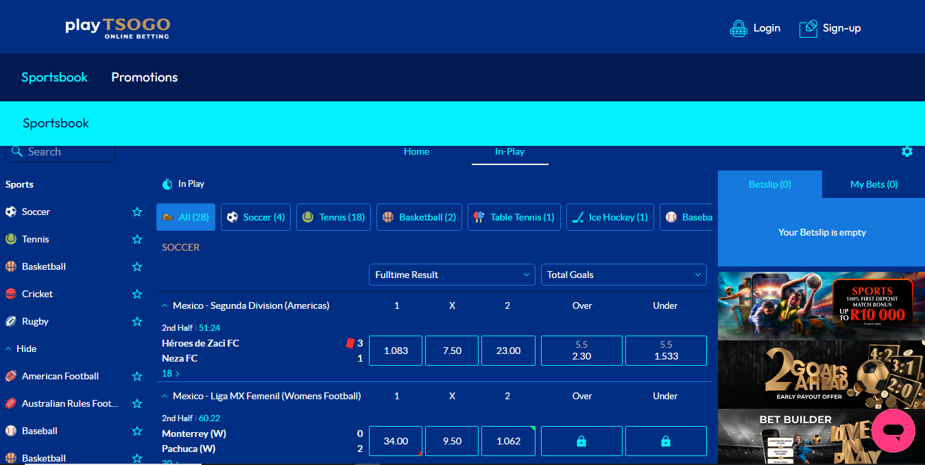The image size is (925, 465).
Task: Click the Login padlock icon
Action: tap(738, 28)
